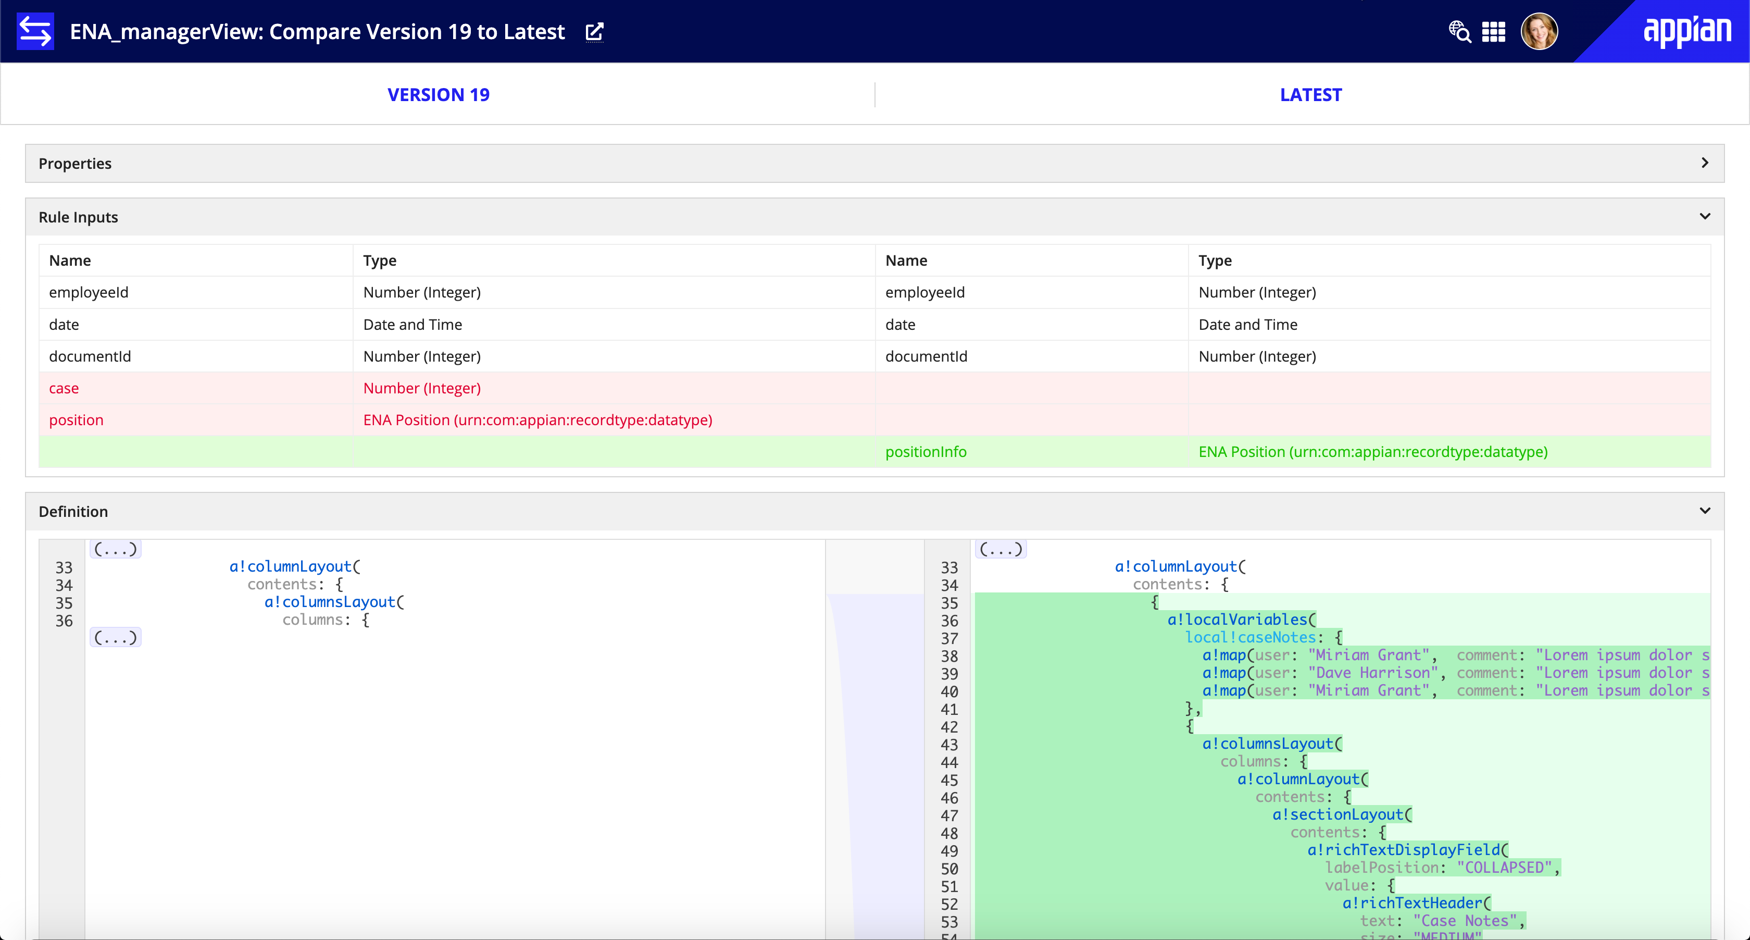
Task: Expand top collapsed code in Version 19 pane
Action: [116, 549]
